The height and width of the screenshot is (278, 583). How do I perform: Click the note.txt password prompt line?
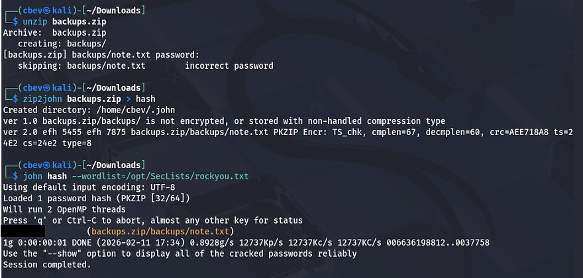pos(99,54)
